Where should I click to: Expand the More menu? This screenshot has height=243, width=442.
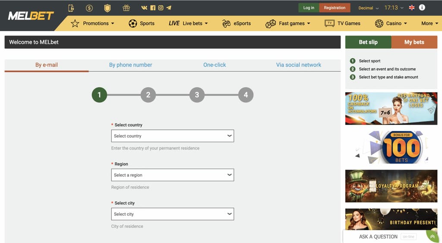tap(429, 23)
